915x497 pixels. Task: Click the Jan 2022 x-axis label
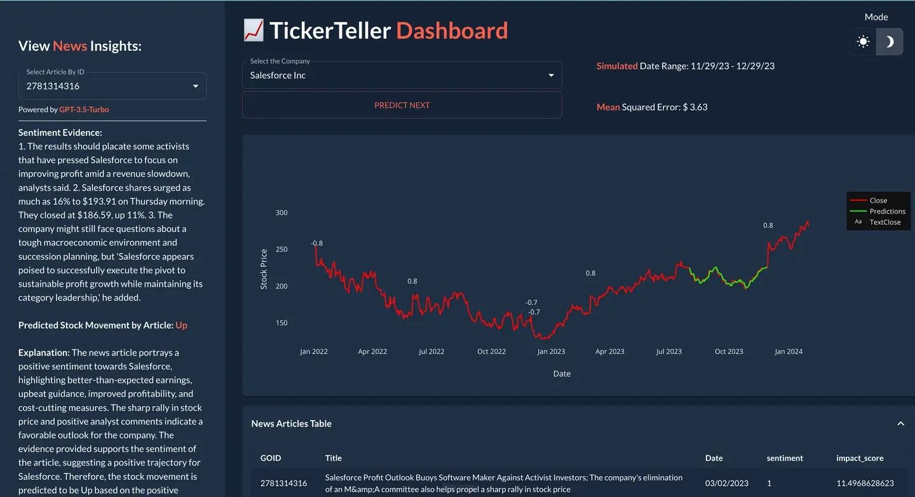tap(314, 351)
